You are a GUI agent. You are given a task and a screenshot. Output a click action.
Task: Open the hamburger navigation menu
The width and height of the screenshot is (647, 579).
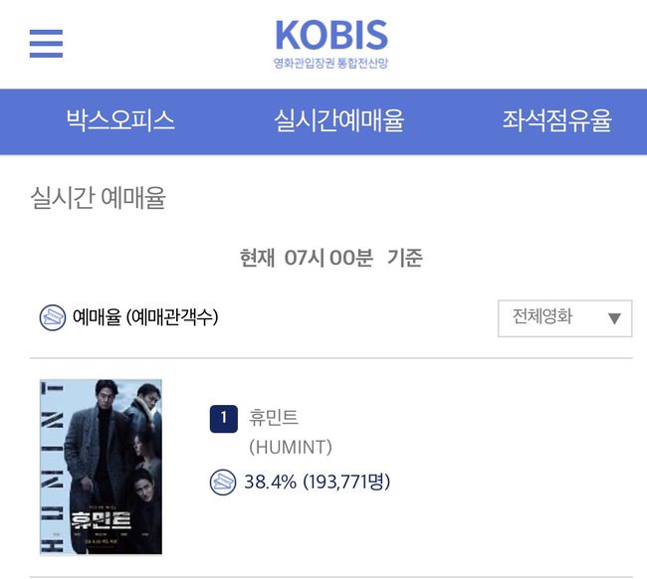pyautogui.click(x=46, y=44)
